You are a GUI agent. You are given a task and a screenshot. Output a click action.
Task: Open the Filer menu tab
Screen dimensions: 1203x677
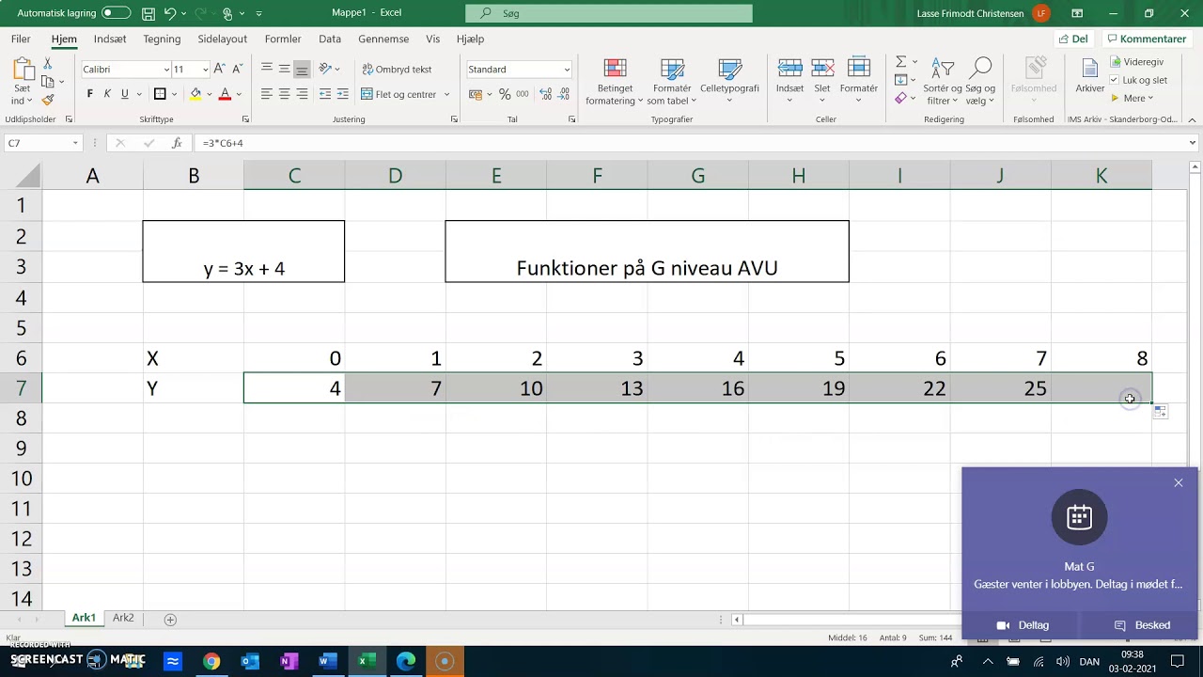click(21, 39)
